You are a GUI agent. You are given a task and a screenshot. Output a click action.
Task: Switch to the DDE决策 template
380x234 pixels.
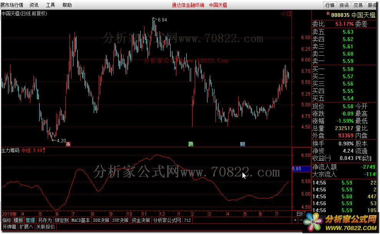tap(101, 220)
